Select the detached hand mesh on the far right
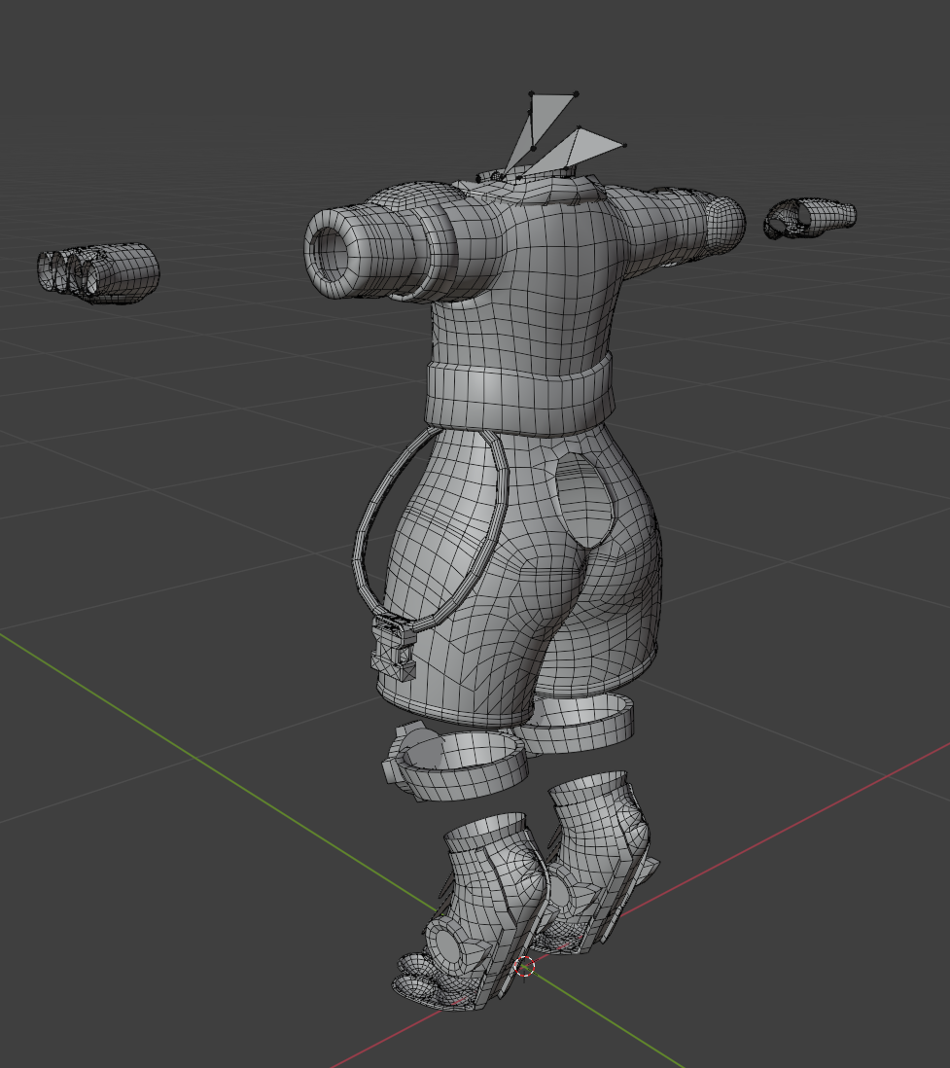Image resolution: width=950 pixels, height=1068 pixels. point(810,218)
